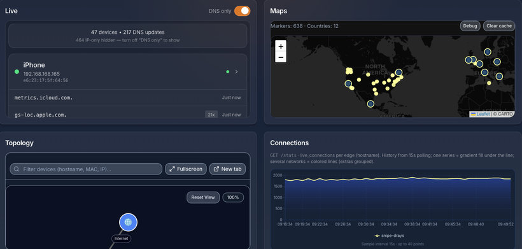Click the 21x count badge
Image resolution: width=522 pixels, height=249 pixels.
(x=211, y=115)
